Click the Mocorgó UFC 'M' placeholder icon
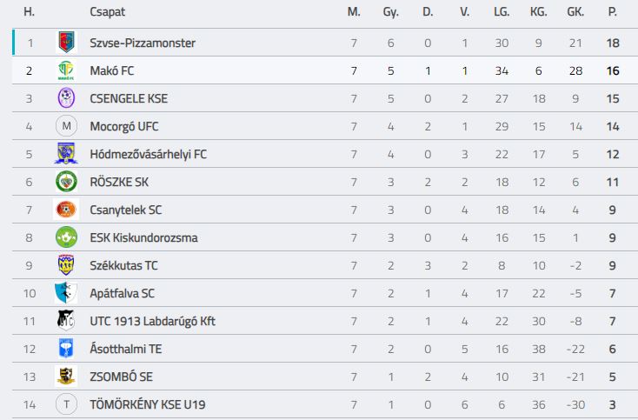This screenshot has height=420, width=638. click(x=67, y=126)
